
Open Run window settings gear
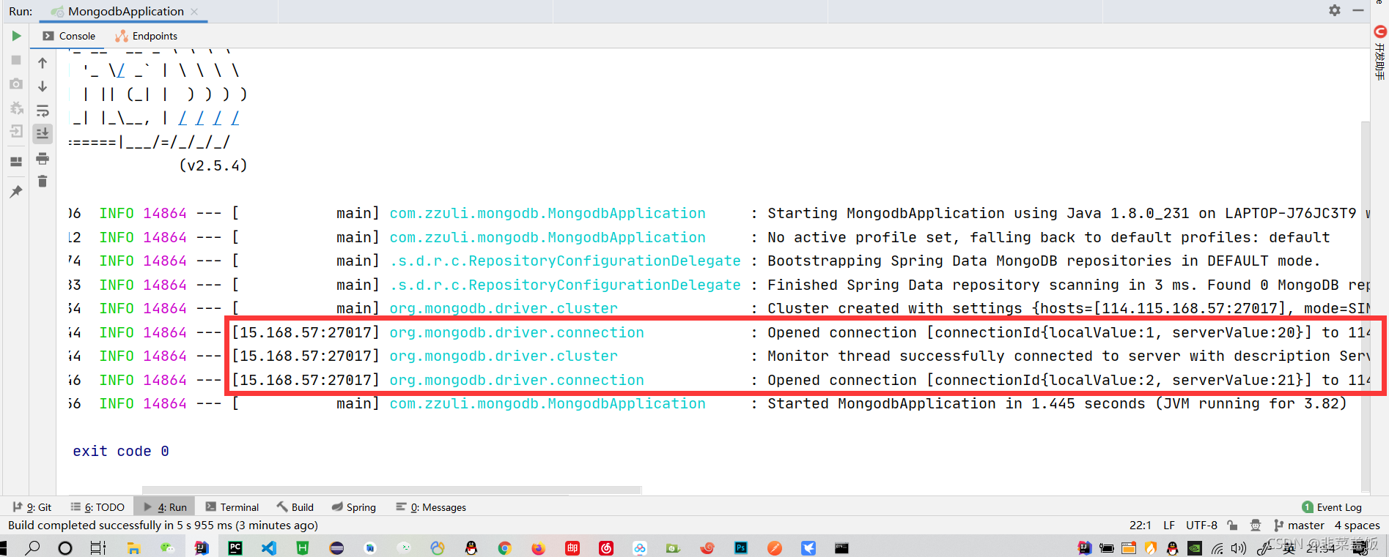[1335, 10]
